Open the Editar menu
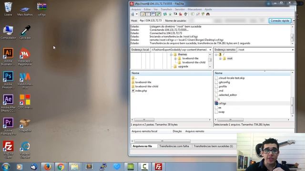Screen dimensions: 305x171 pyautogui.click(x=147, y=9)
